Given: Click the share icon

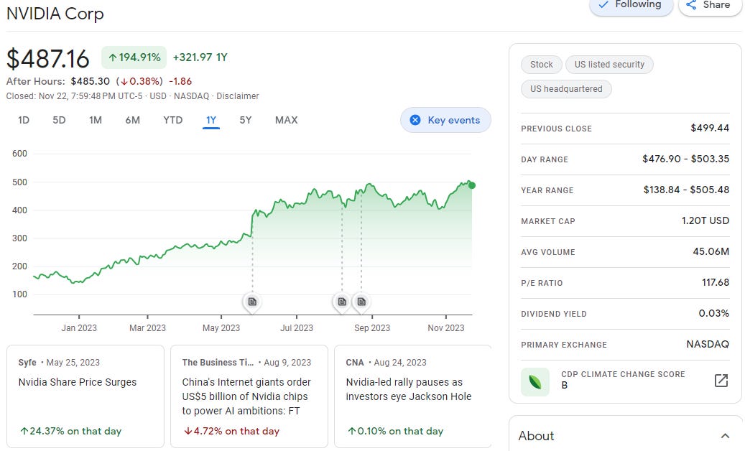Looking at the screenshot, I should point(691,5).
